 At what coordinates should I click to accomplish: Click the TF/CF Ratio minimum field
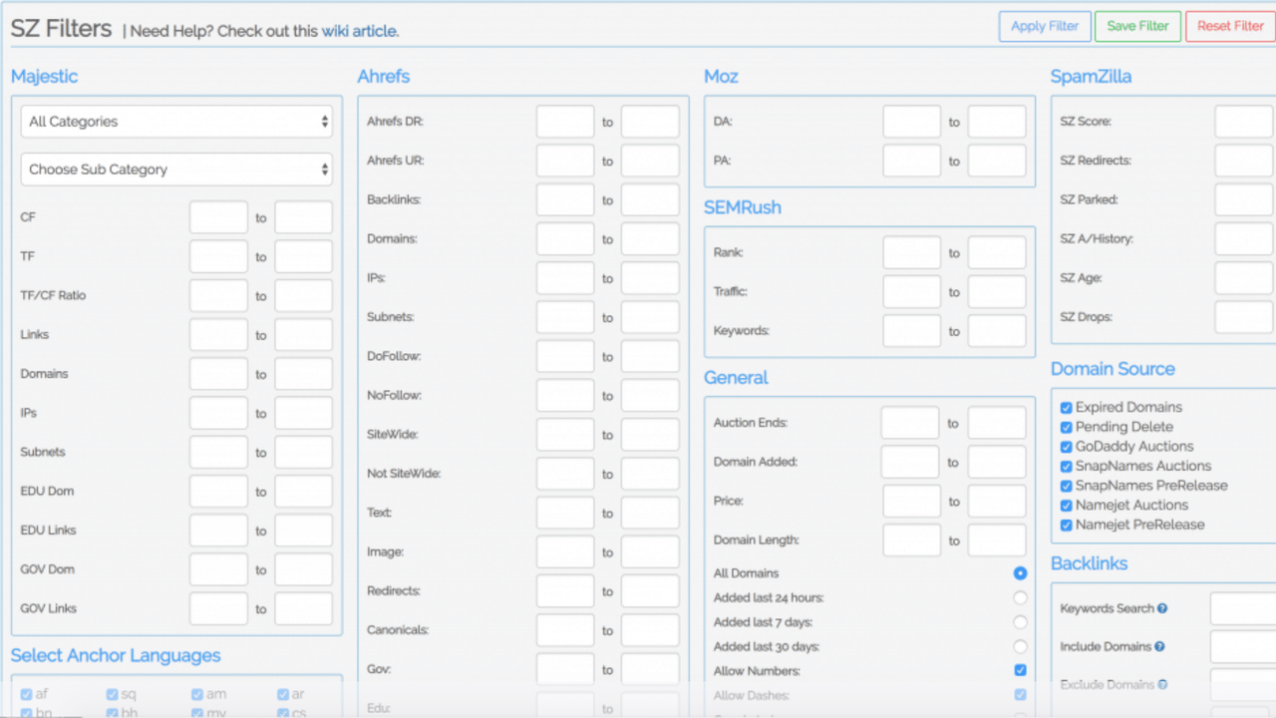point(218,296)
